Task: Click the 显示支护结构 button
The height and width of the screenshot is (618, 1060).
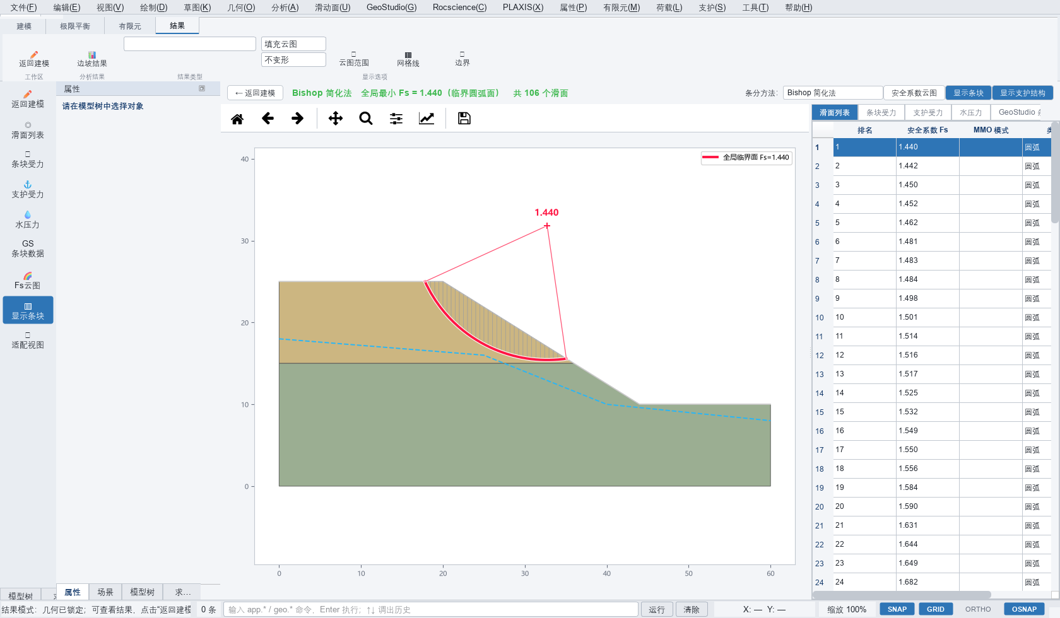Action: tap(1022, 93)
